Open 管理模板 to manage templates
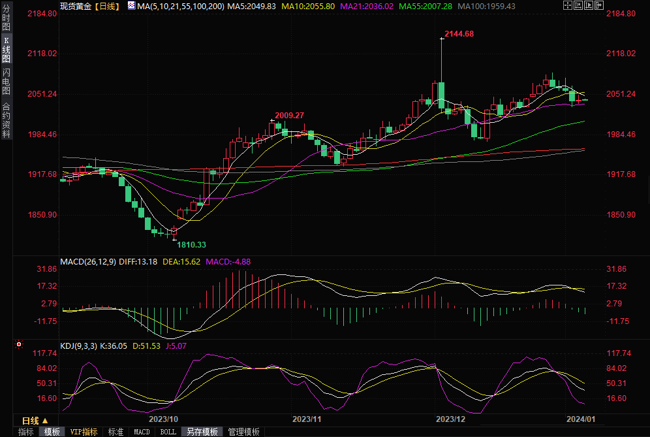The height and width of the screenshot is (437, 650). [243, 432]
